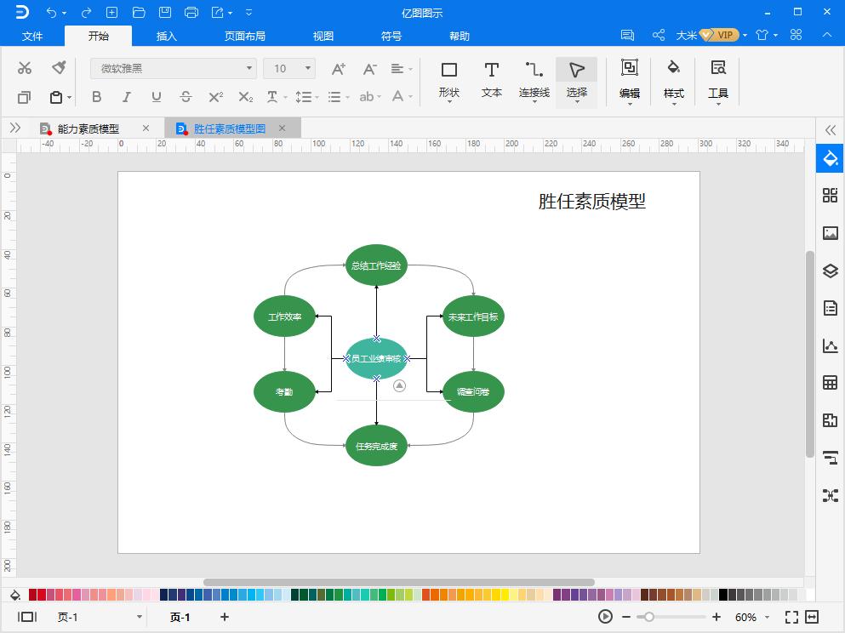The image size is (845, 633).
Task: Toggle bold formatting
Action: click(x=96, y=97)
